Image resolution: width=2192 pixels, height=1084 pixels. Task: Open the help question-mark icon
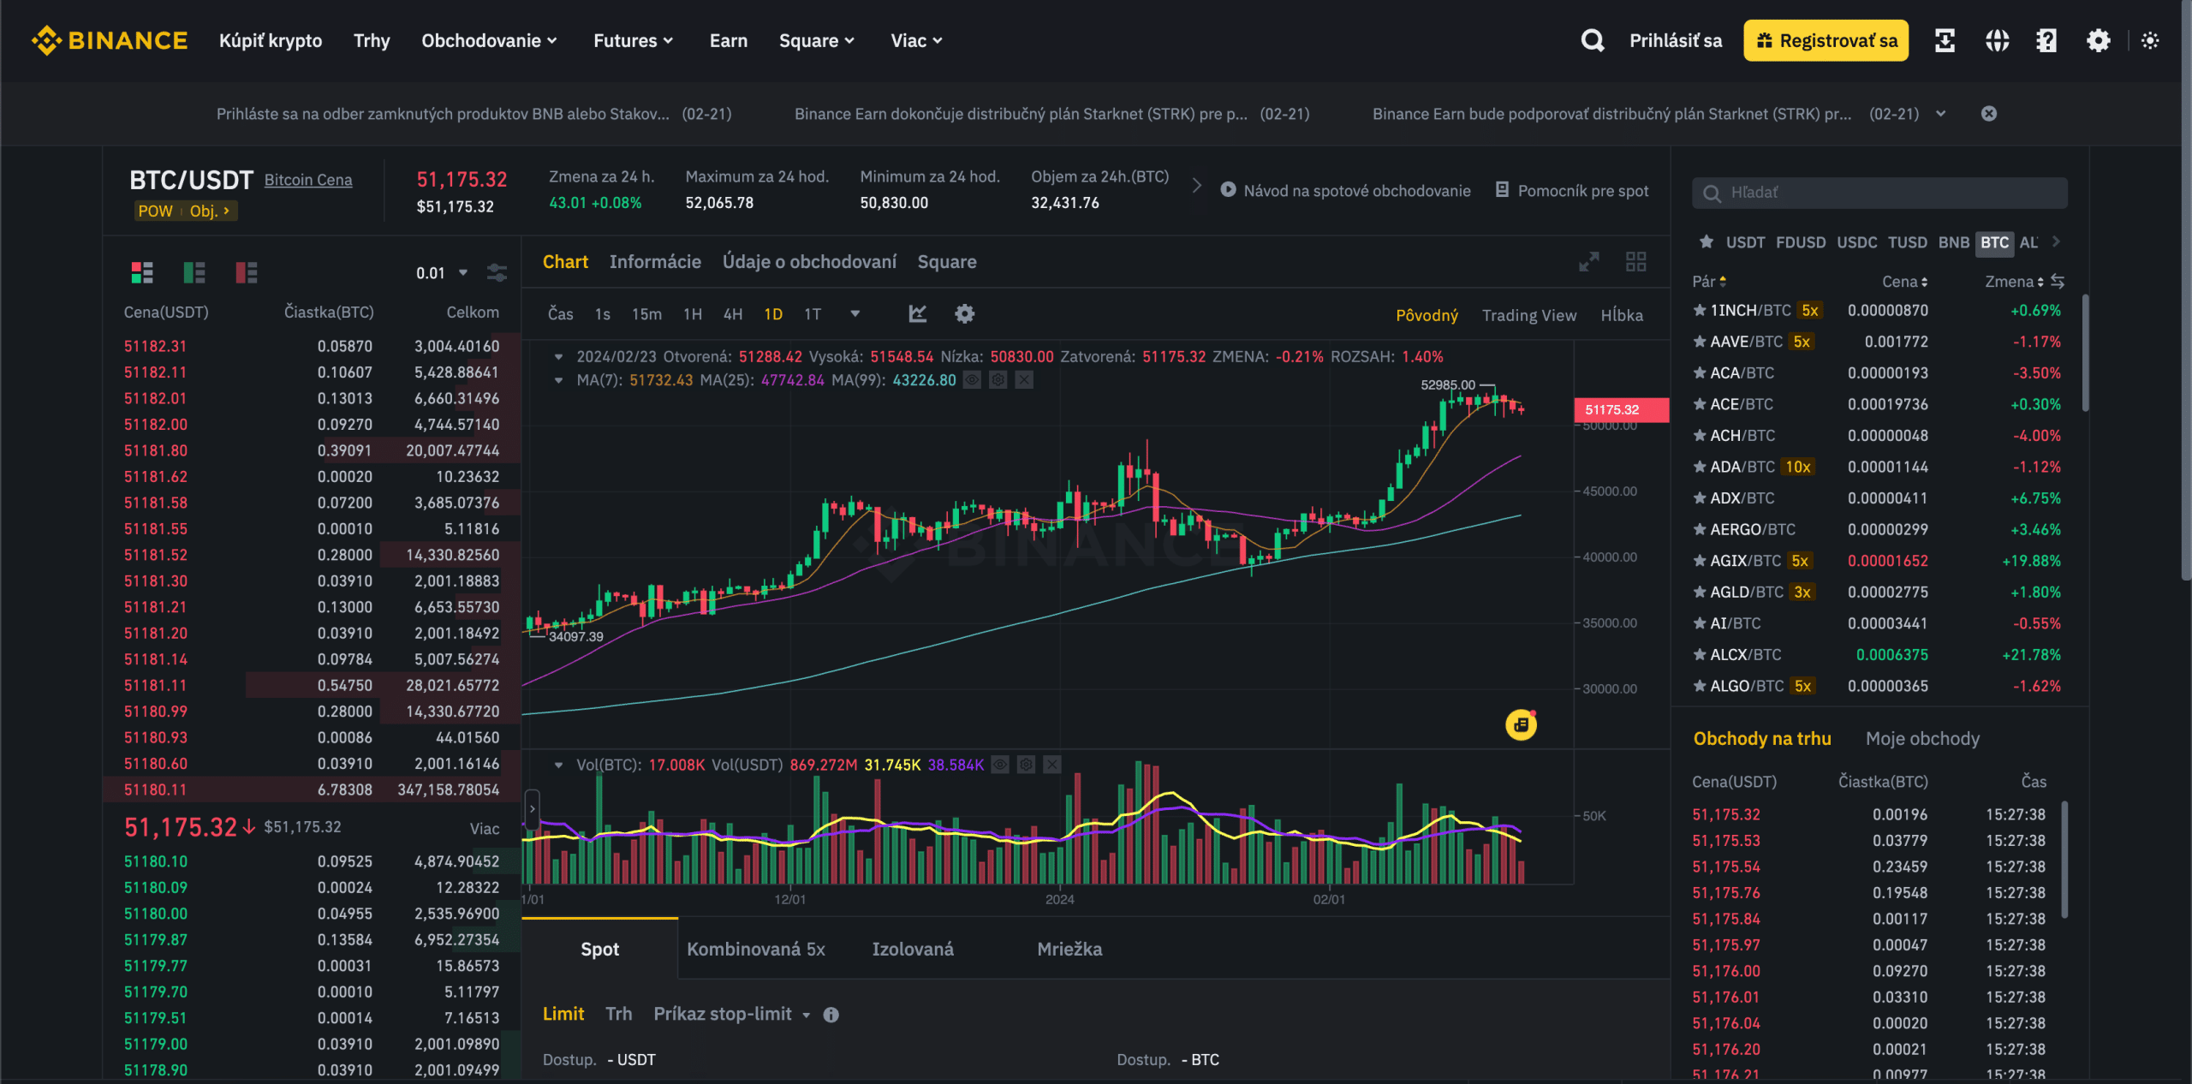[2046, 40]
